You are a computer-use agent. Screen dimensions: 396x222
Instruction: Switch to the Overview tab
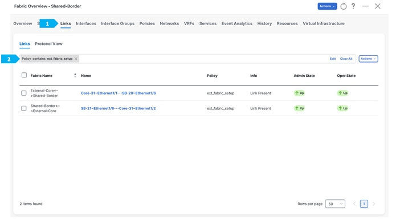coord(23,23)
